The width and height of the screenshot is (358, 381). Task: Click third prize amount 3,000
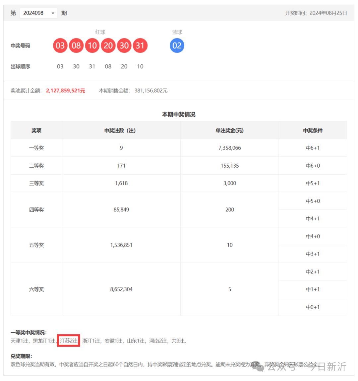coord(230,183)
